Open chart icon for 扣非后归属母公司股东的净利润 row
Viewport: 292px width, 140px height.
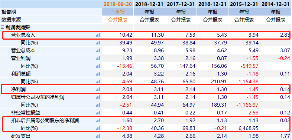[98, 120]
